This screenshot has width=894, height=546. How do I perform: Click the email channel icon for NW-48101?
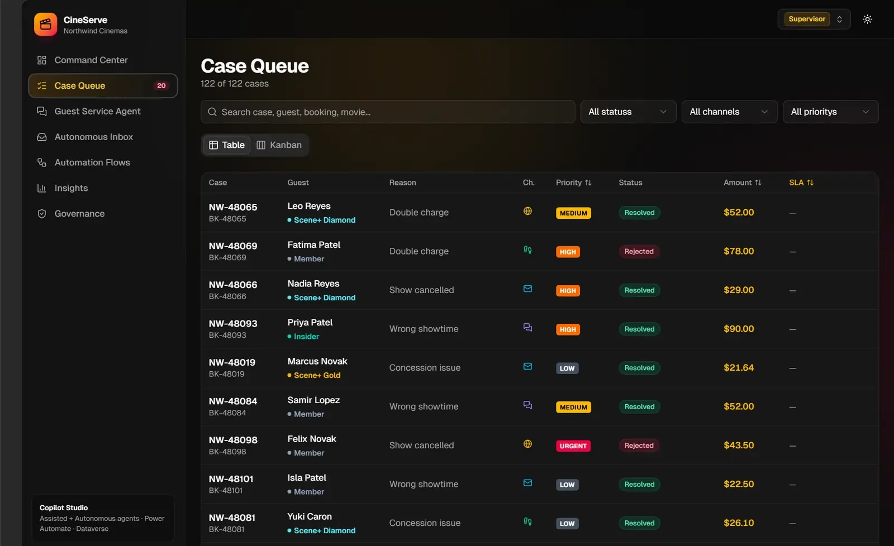(x=527, y=482)
